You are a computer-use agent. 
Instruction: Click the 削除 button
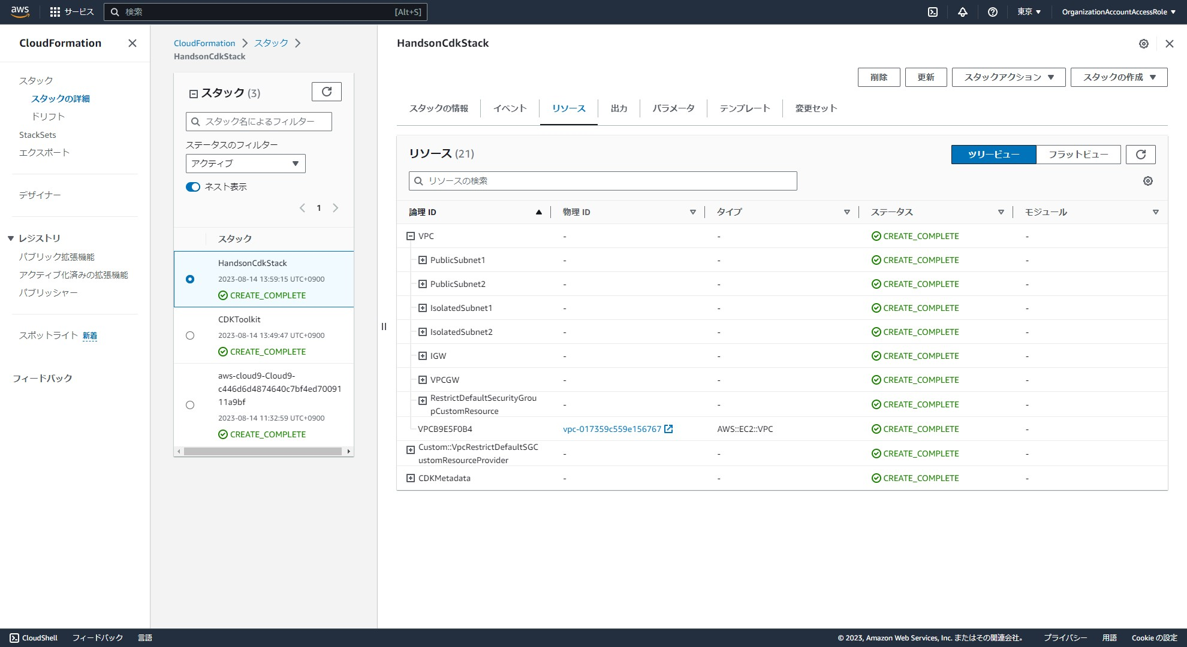coord(878,77)
